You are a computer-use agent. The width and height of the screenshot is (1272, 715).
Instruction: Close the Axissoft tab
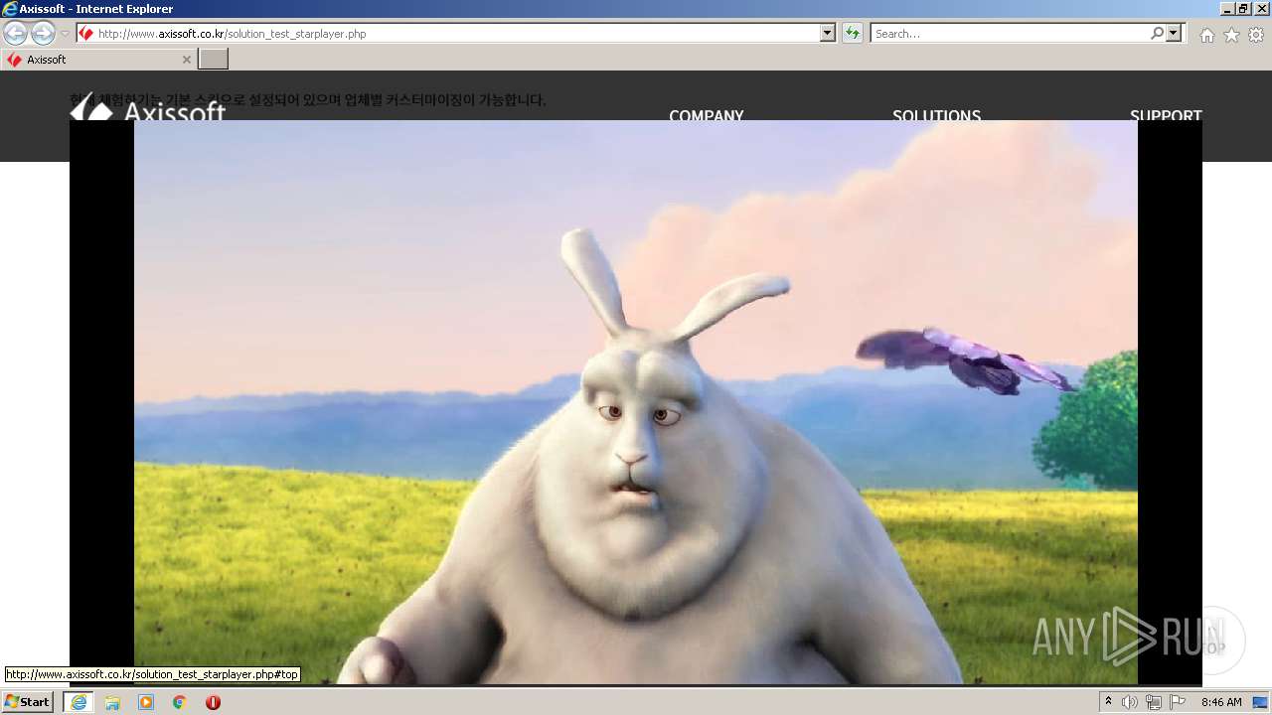186,60
